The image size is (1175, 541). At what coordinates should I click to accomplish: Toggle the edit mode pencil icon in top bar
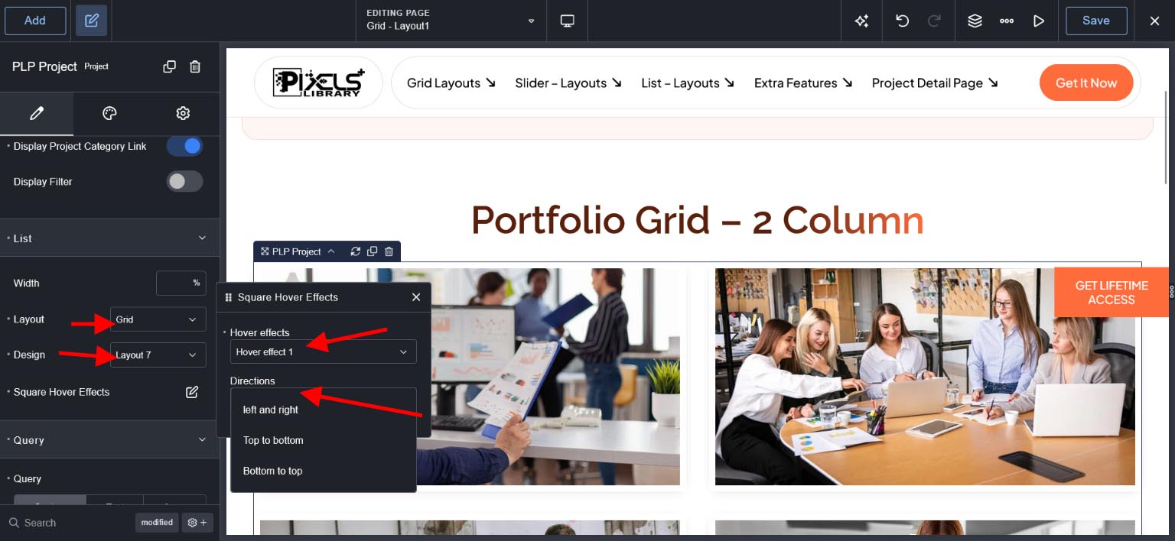pyautogui.click(x=91, y=21)
